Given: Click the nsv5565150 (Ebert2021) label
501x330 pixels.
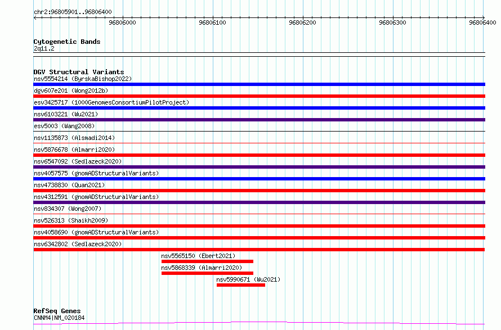Looking at the screenshot, I should [198, 256].
